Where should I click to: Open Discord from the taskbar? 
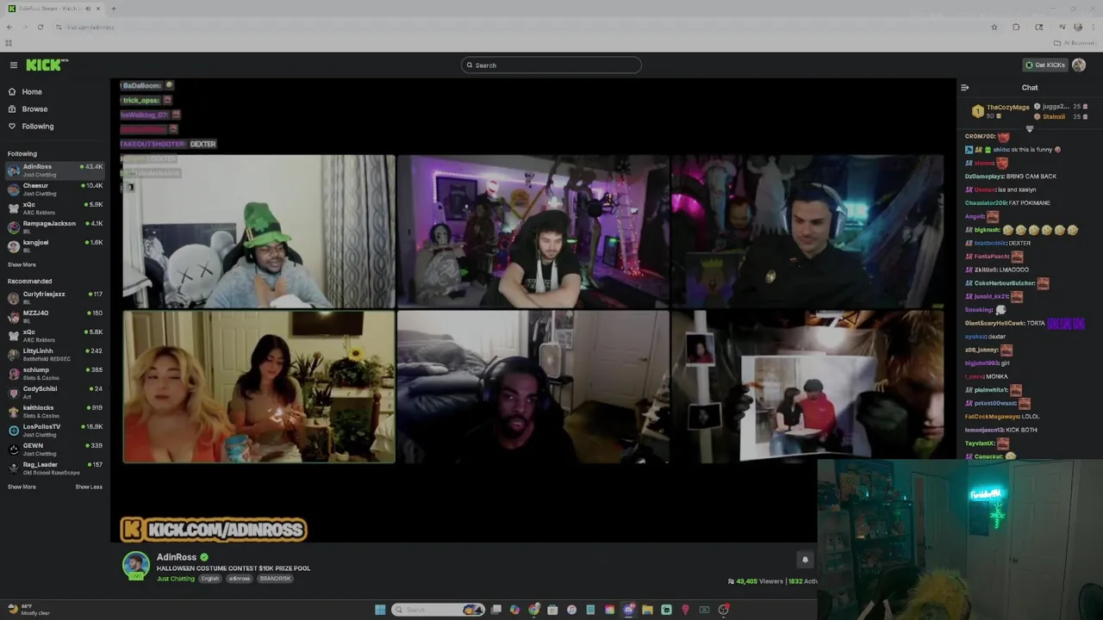pos(628,610)
